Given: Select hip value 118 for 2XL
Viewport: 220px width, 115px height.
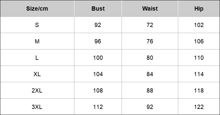Looking at the screenshot, I should pyautogui.click(x=199, y=90).
